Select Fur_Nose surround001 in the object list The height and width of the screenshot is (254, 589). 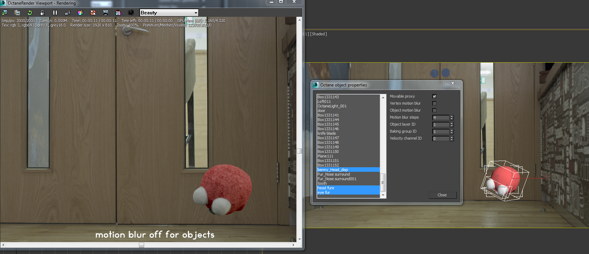pyautogui.click(x=348, y=179)
